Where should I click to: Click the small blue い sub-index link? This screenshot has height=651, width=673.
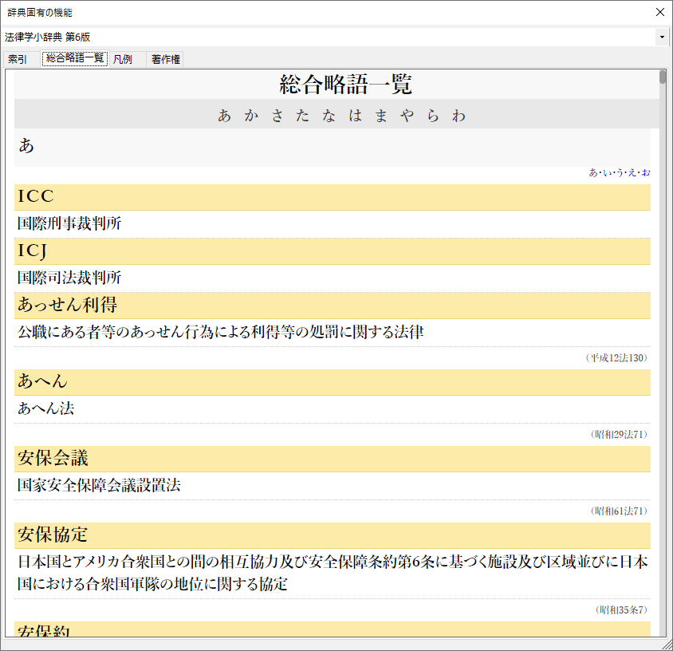tap(606, 172)
